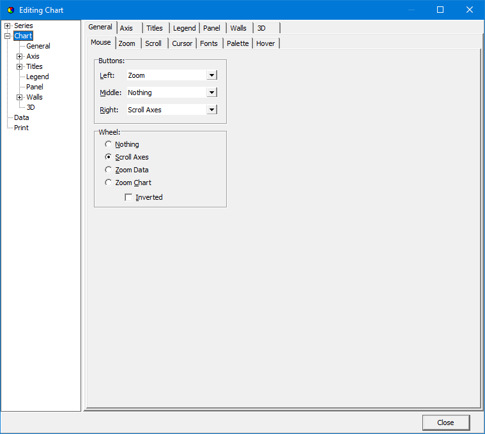Open the Middle button action dropdown
This screenshot has width=485, height=434.
[x=212, y=93]
